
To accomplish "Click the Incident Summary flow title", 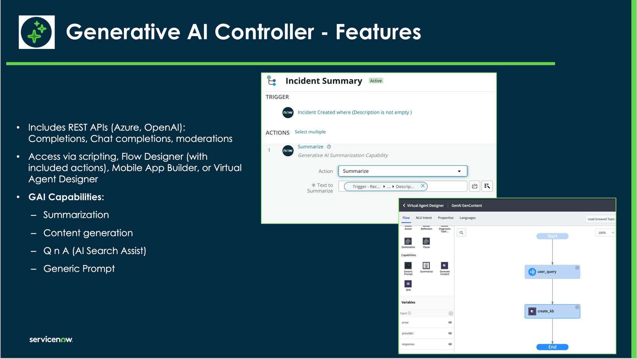I will point(324,81).
